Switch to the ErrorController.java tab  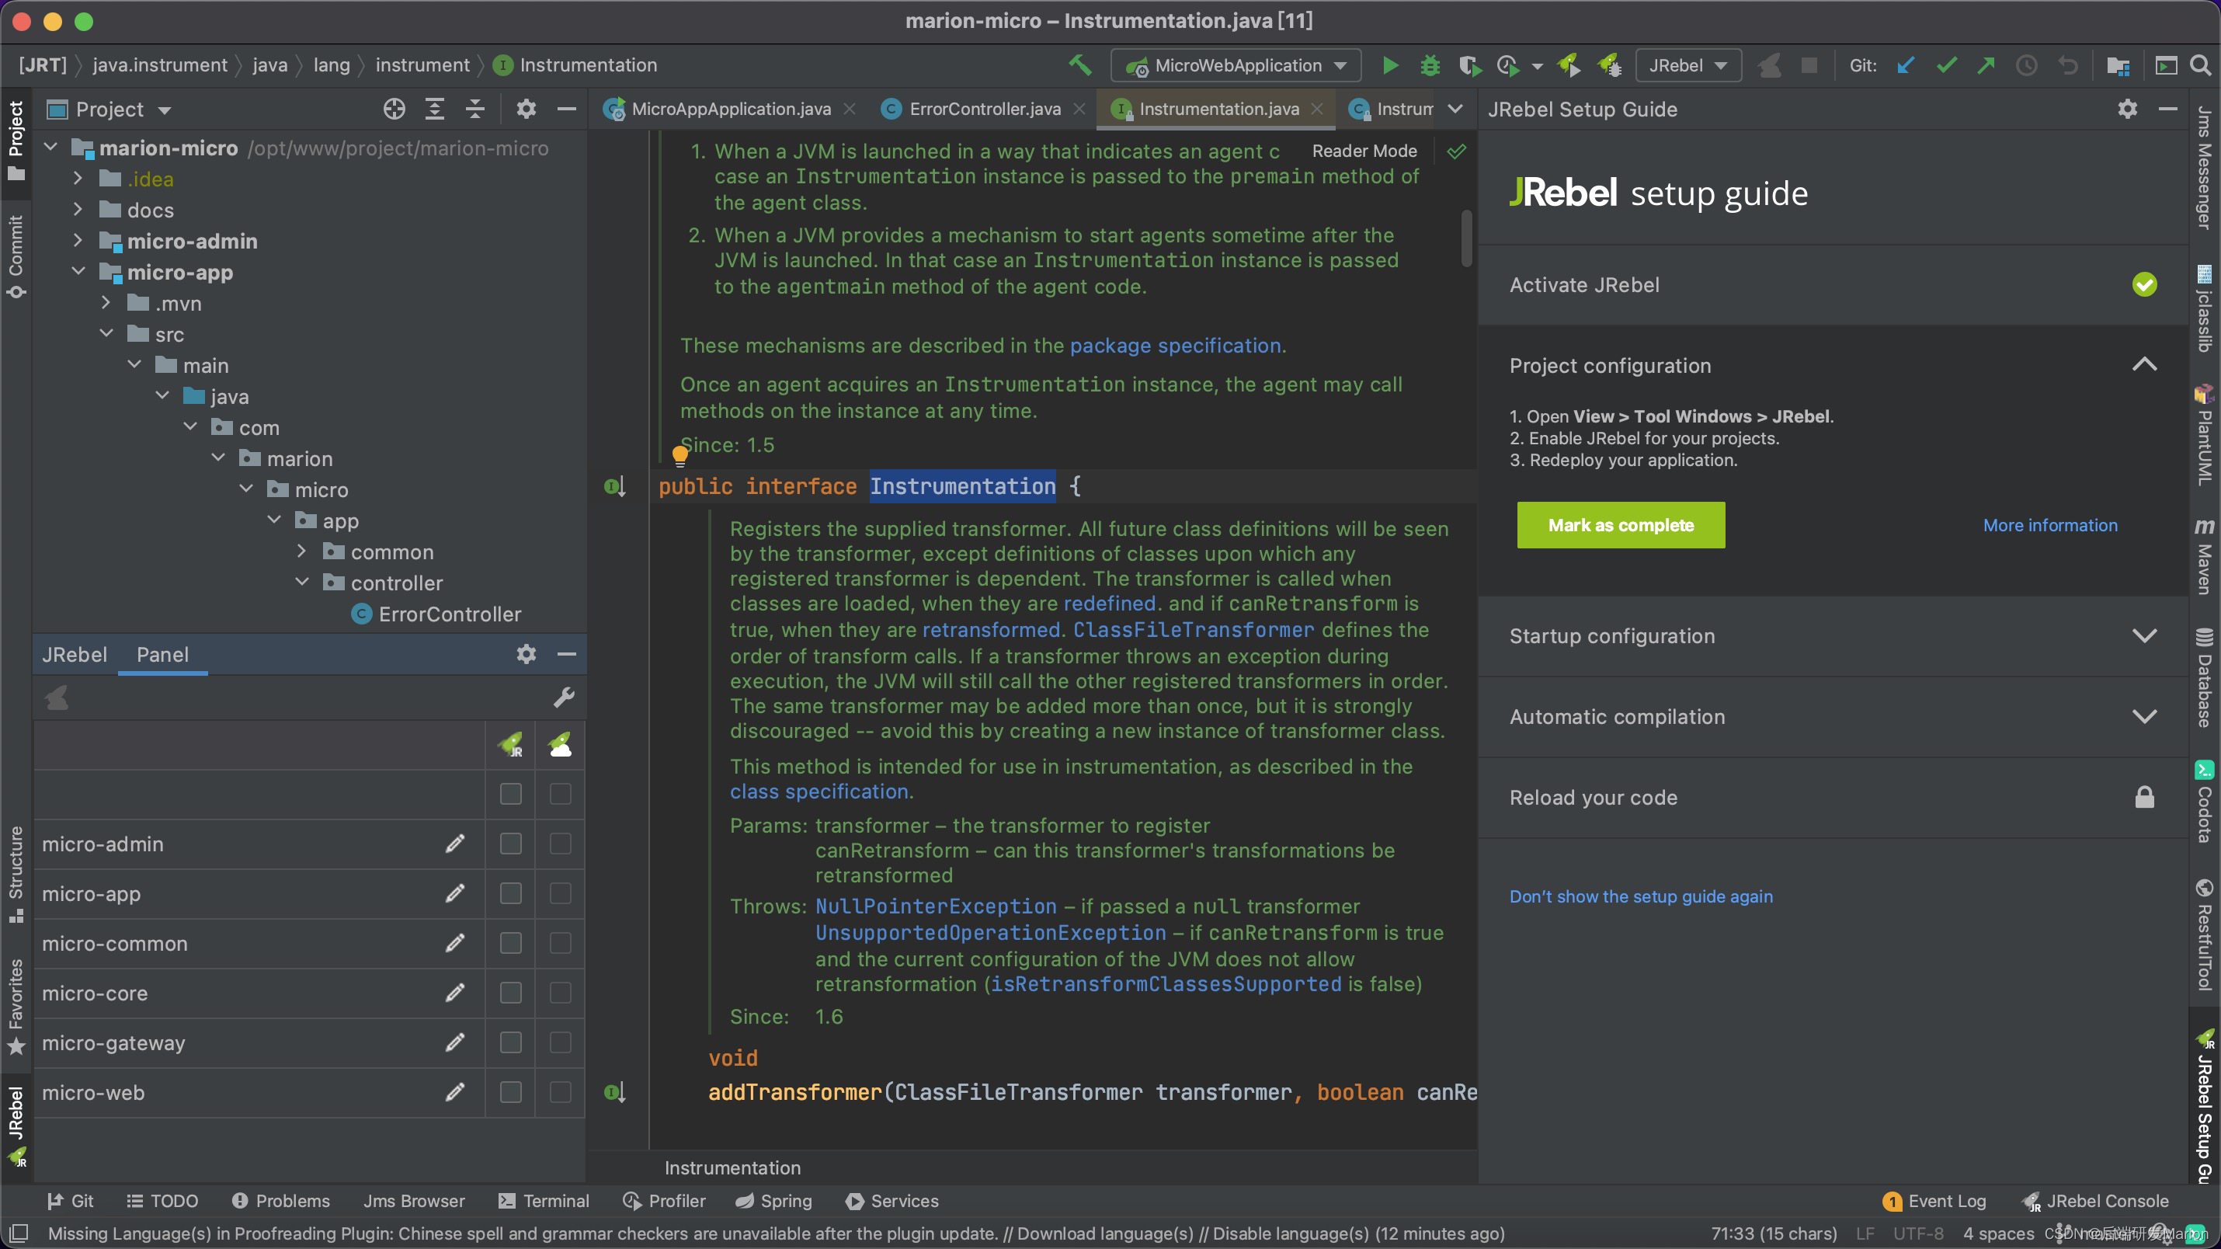tap(984, 109)
